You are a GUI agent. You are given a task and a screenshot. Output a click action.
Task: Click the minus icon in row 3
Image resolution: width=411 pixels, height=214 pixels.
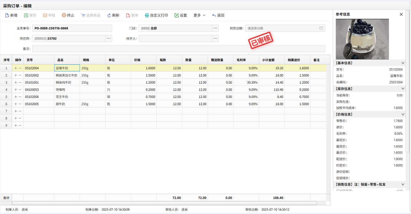[20, 83]
